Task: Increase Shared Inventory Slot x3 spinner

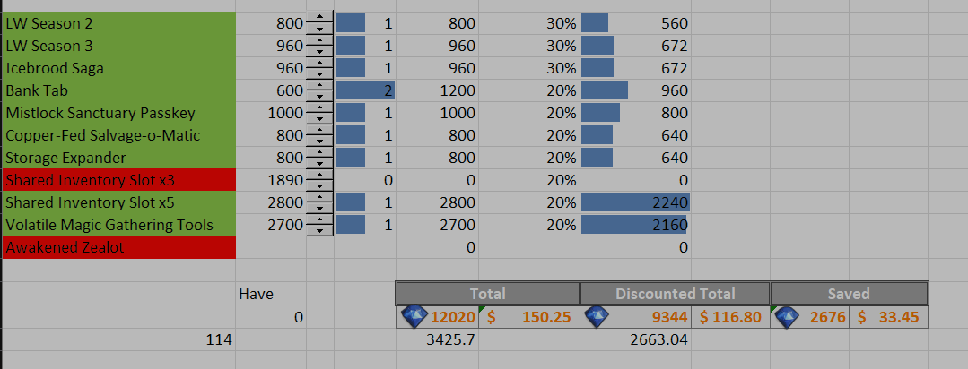Action: coord(319,175)
